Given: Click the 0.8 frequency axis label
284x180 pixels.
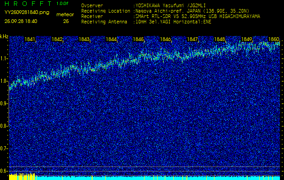Looking at the screenshot, I should tap(4, 126).
